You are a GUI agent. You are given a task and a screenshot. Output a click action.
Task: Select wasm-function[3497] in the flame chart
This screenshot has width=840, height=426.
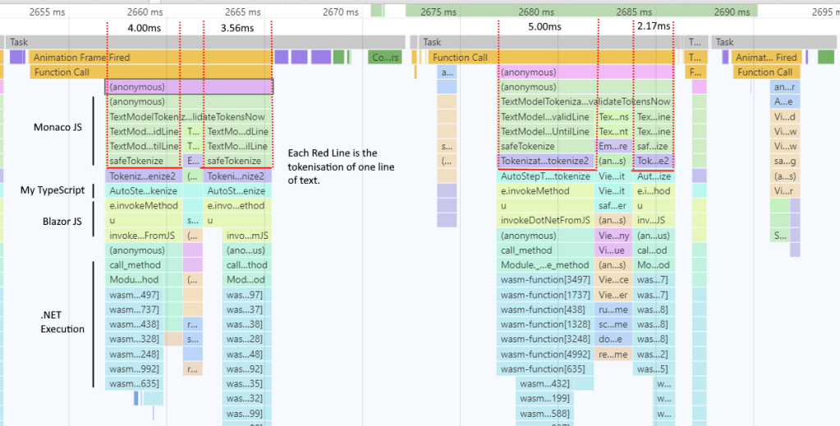pos(545,280)
